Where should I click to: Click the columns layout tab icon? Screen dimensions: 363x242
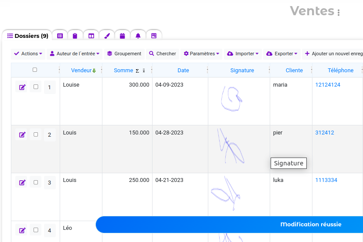pos(91,36)
